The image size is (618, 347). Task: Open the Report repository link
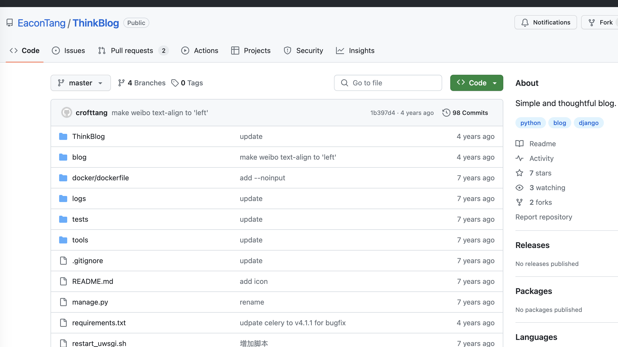(x=544, y=217)
